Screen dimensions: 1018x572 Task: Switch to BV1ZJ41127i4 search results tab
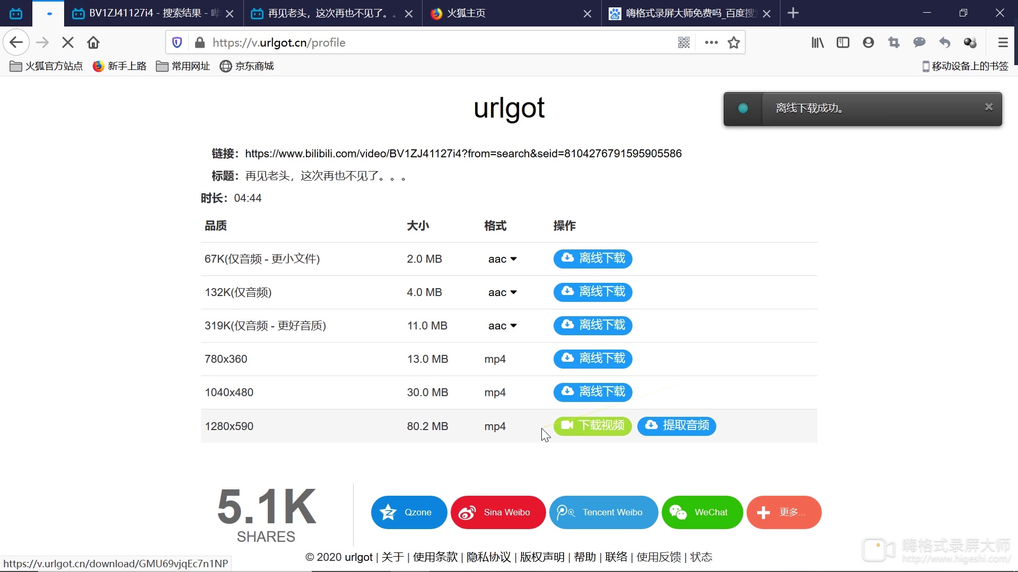[x=154, y=13]
